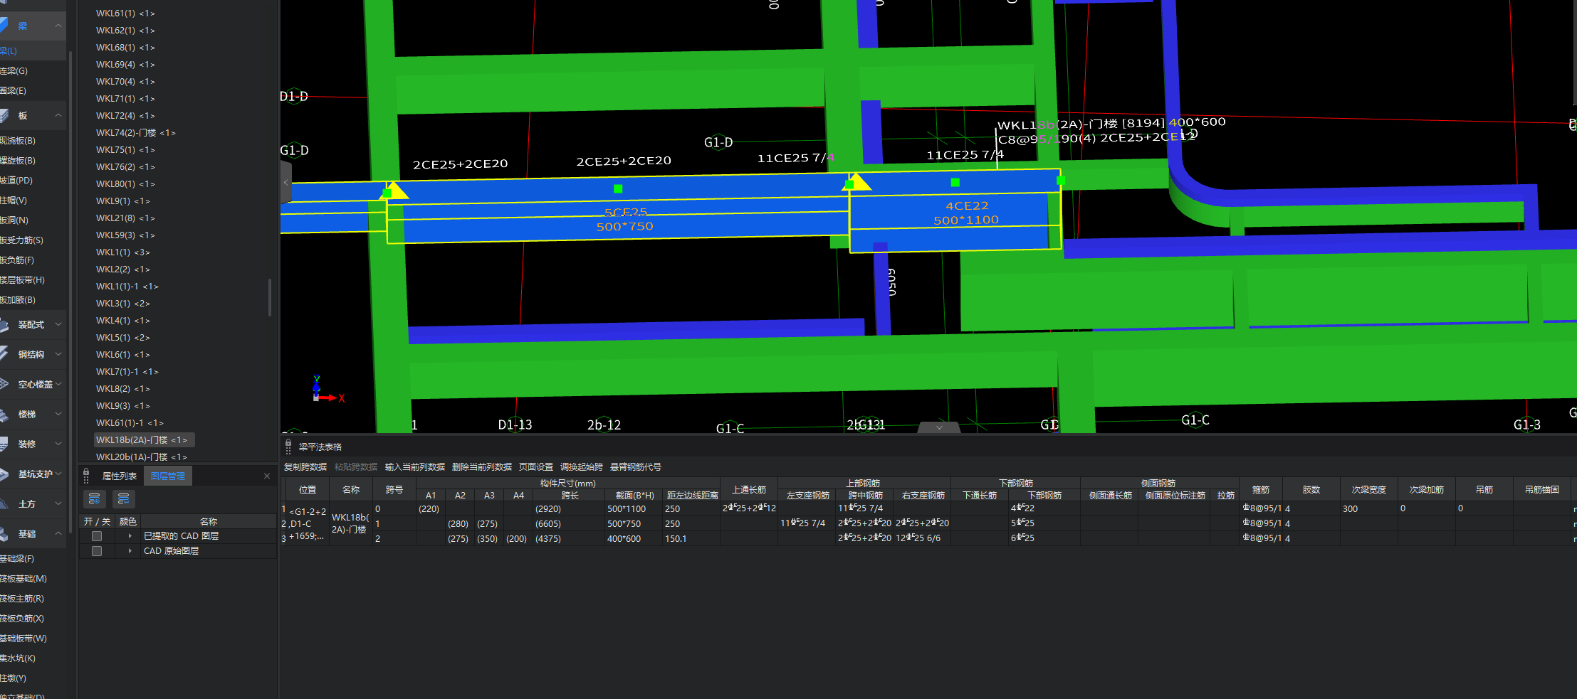Image resolution: width=1577 pixels, height=699 pixels.
Task: Toggle checkbox for 已提取的 CAD 图层
Action: pos(97,536)
